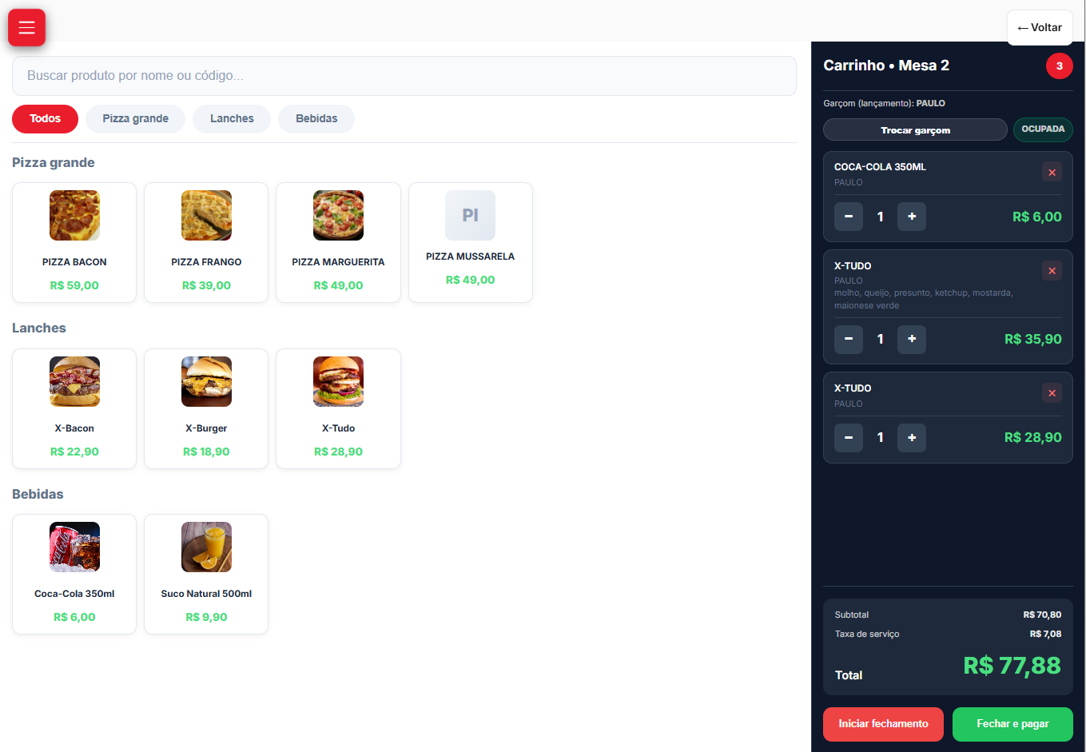Decrease Coca-Cola 350ml quantity with minus
The width and height of the screenshot is (1086, 752).
pos(848,217)
